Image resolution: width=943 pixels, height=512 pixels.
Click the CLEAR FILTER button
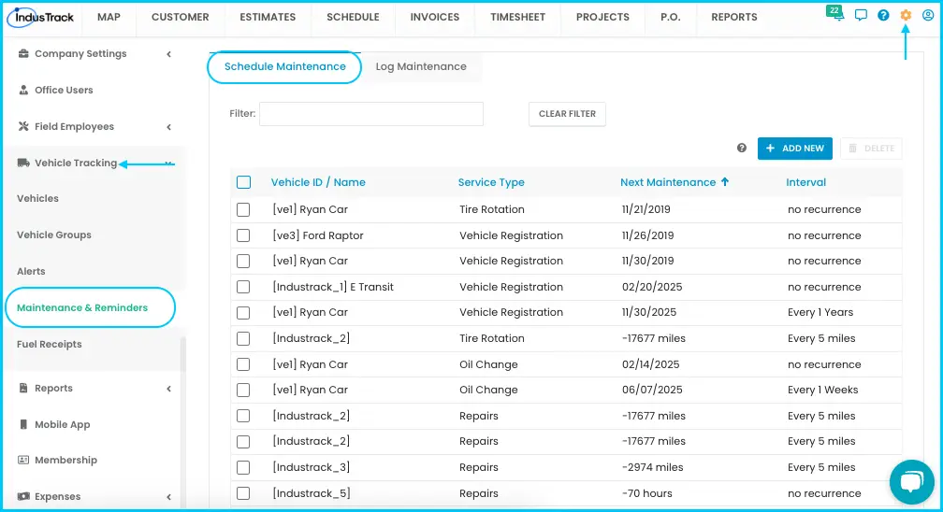[x=567, y=114]
